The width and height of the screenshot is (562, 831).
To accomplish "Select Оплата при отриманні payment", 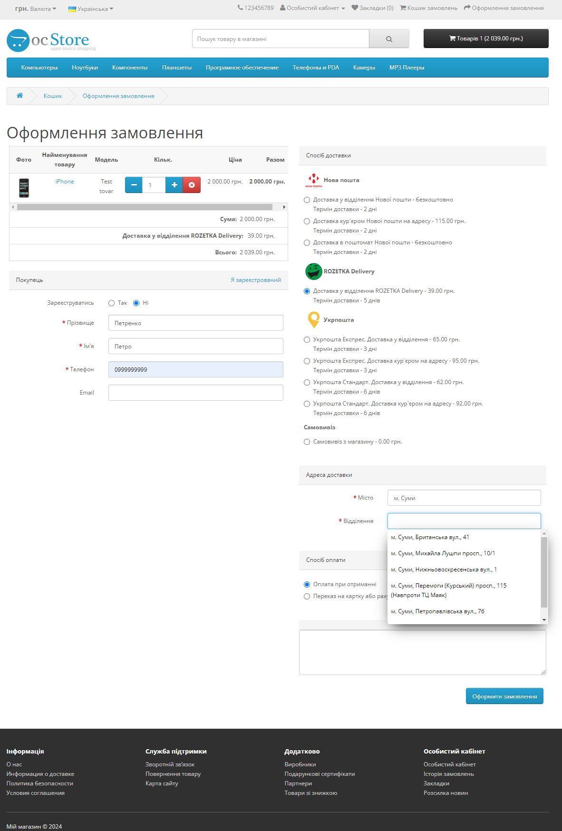I will click(x=307, y=584).
